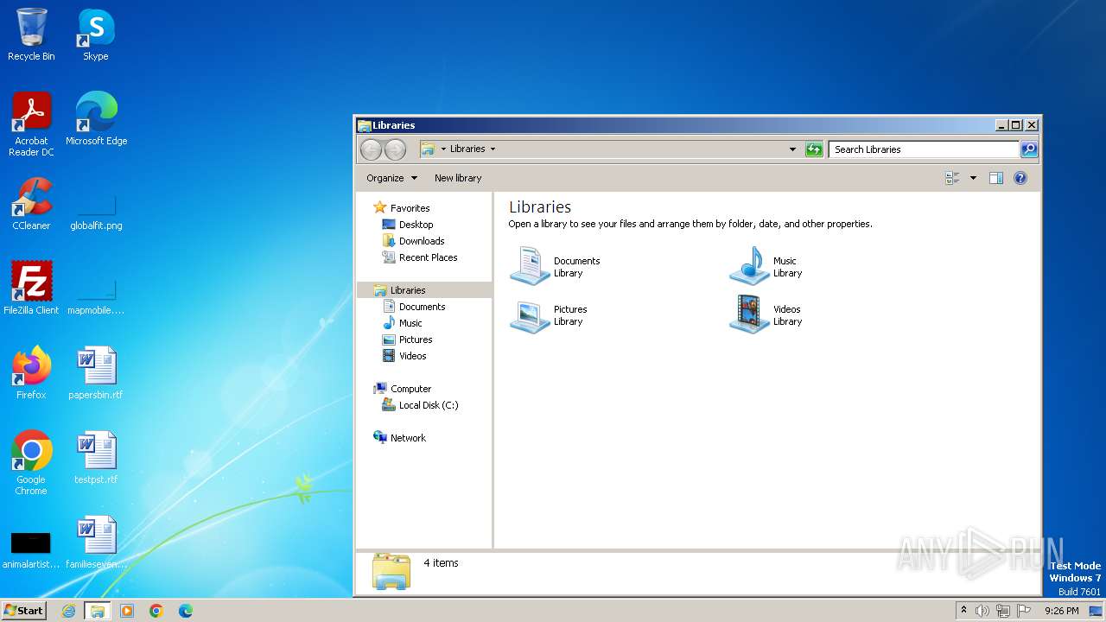Click the search magnifier icon
Image resolution: width=1106 pixels, height=622 pixels.
(1029, 149)
